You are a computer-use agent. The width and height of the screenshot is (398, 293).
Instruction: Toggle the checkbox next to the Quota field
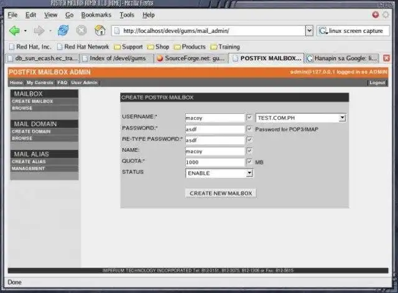tap(249, 162)
